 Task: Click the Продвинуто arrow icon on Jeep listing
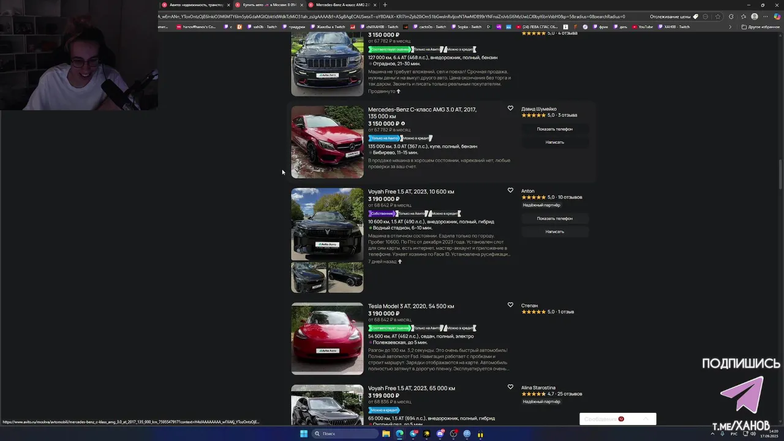tap(398, 91)
